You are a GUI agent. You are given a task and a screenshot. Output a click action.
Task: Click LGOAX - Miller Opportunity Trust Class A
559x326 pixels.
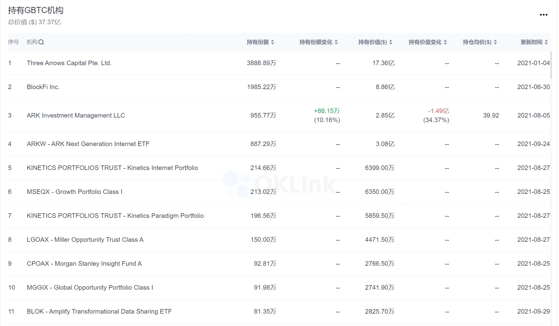(85, 240)
